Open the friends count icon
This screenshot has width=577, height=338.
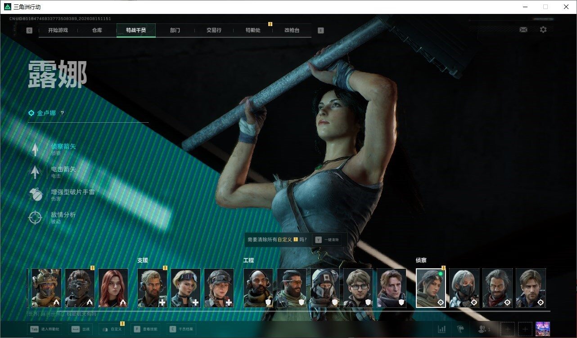coord(484,329)
